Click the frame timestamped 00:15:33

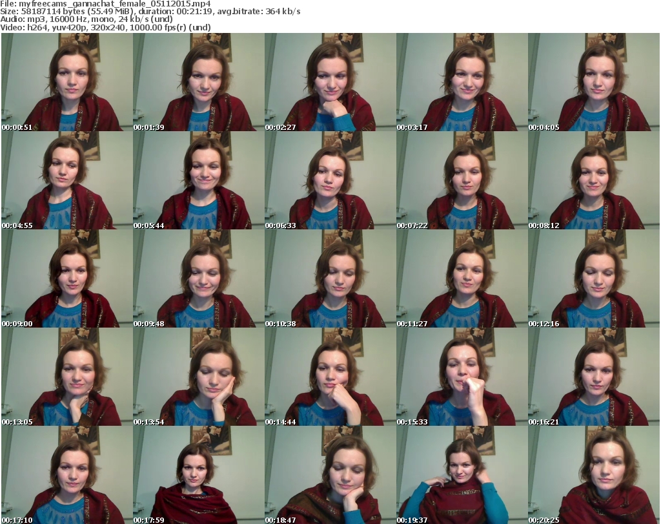point(462,377)
